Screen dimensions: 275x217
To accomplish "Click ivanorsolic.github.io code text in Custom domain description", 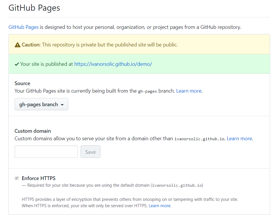I will tap(199, 139).
